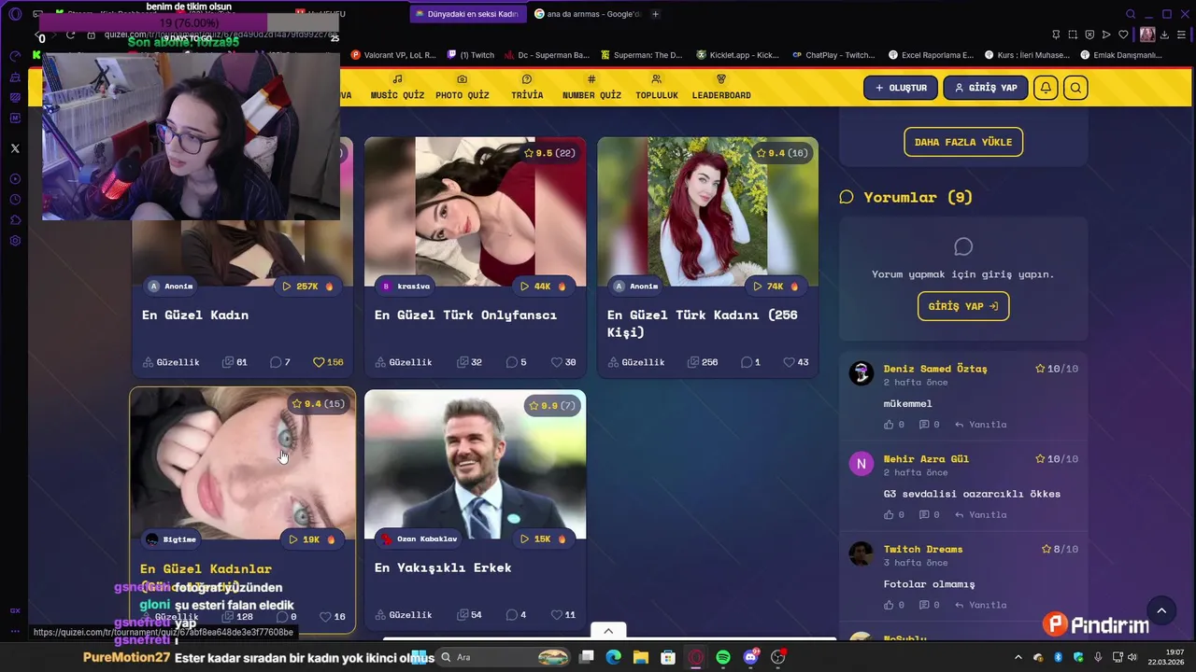Open Opera sidebar settings gear

[15, 241]
